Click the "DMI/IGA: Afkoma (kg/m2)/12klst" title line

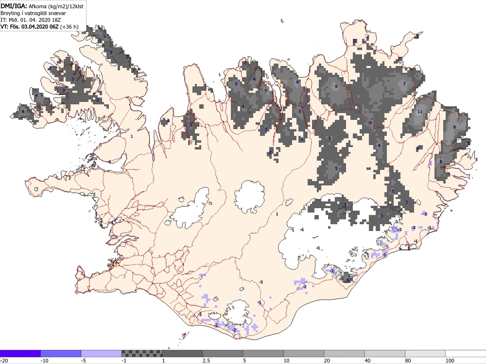(x=42, y=6)
